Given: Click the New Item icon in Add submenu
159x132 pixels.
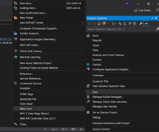Looking at the screenshot, I should 16,3.
